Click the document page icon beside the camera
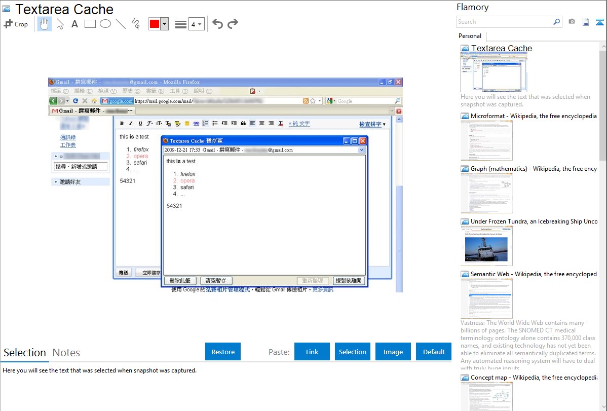This screenshot has height=411, width=607. 586,22
